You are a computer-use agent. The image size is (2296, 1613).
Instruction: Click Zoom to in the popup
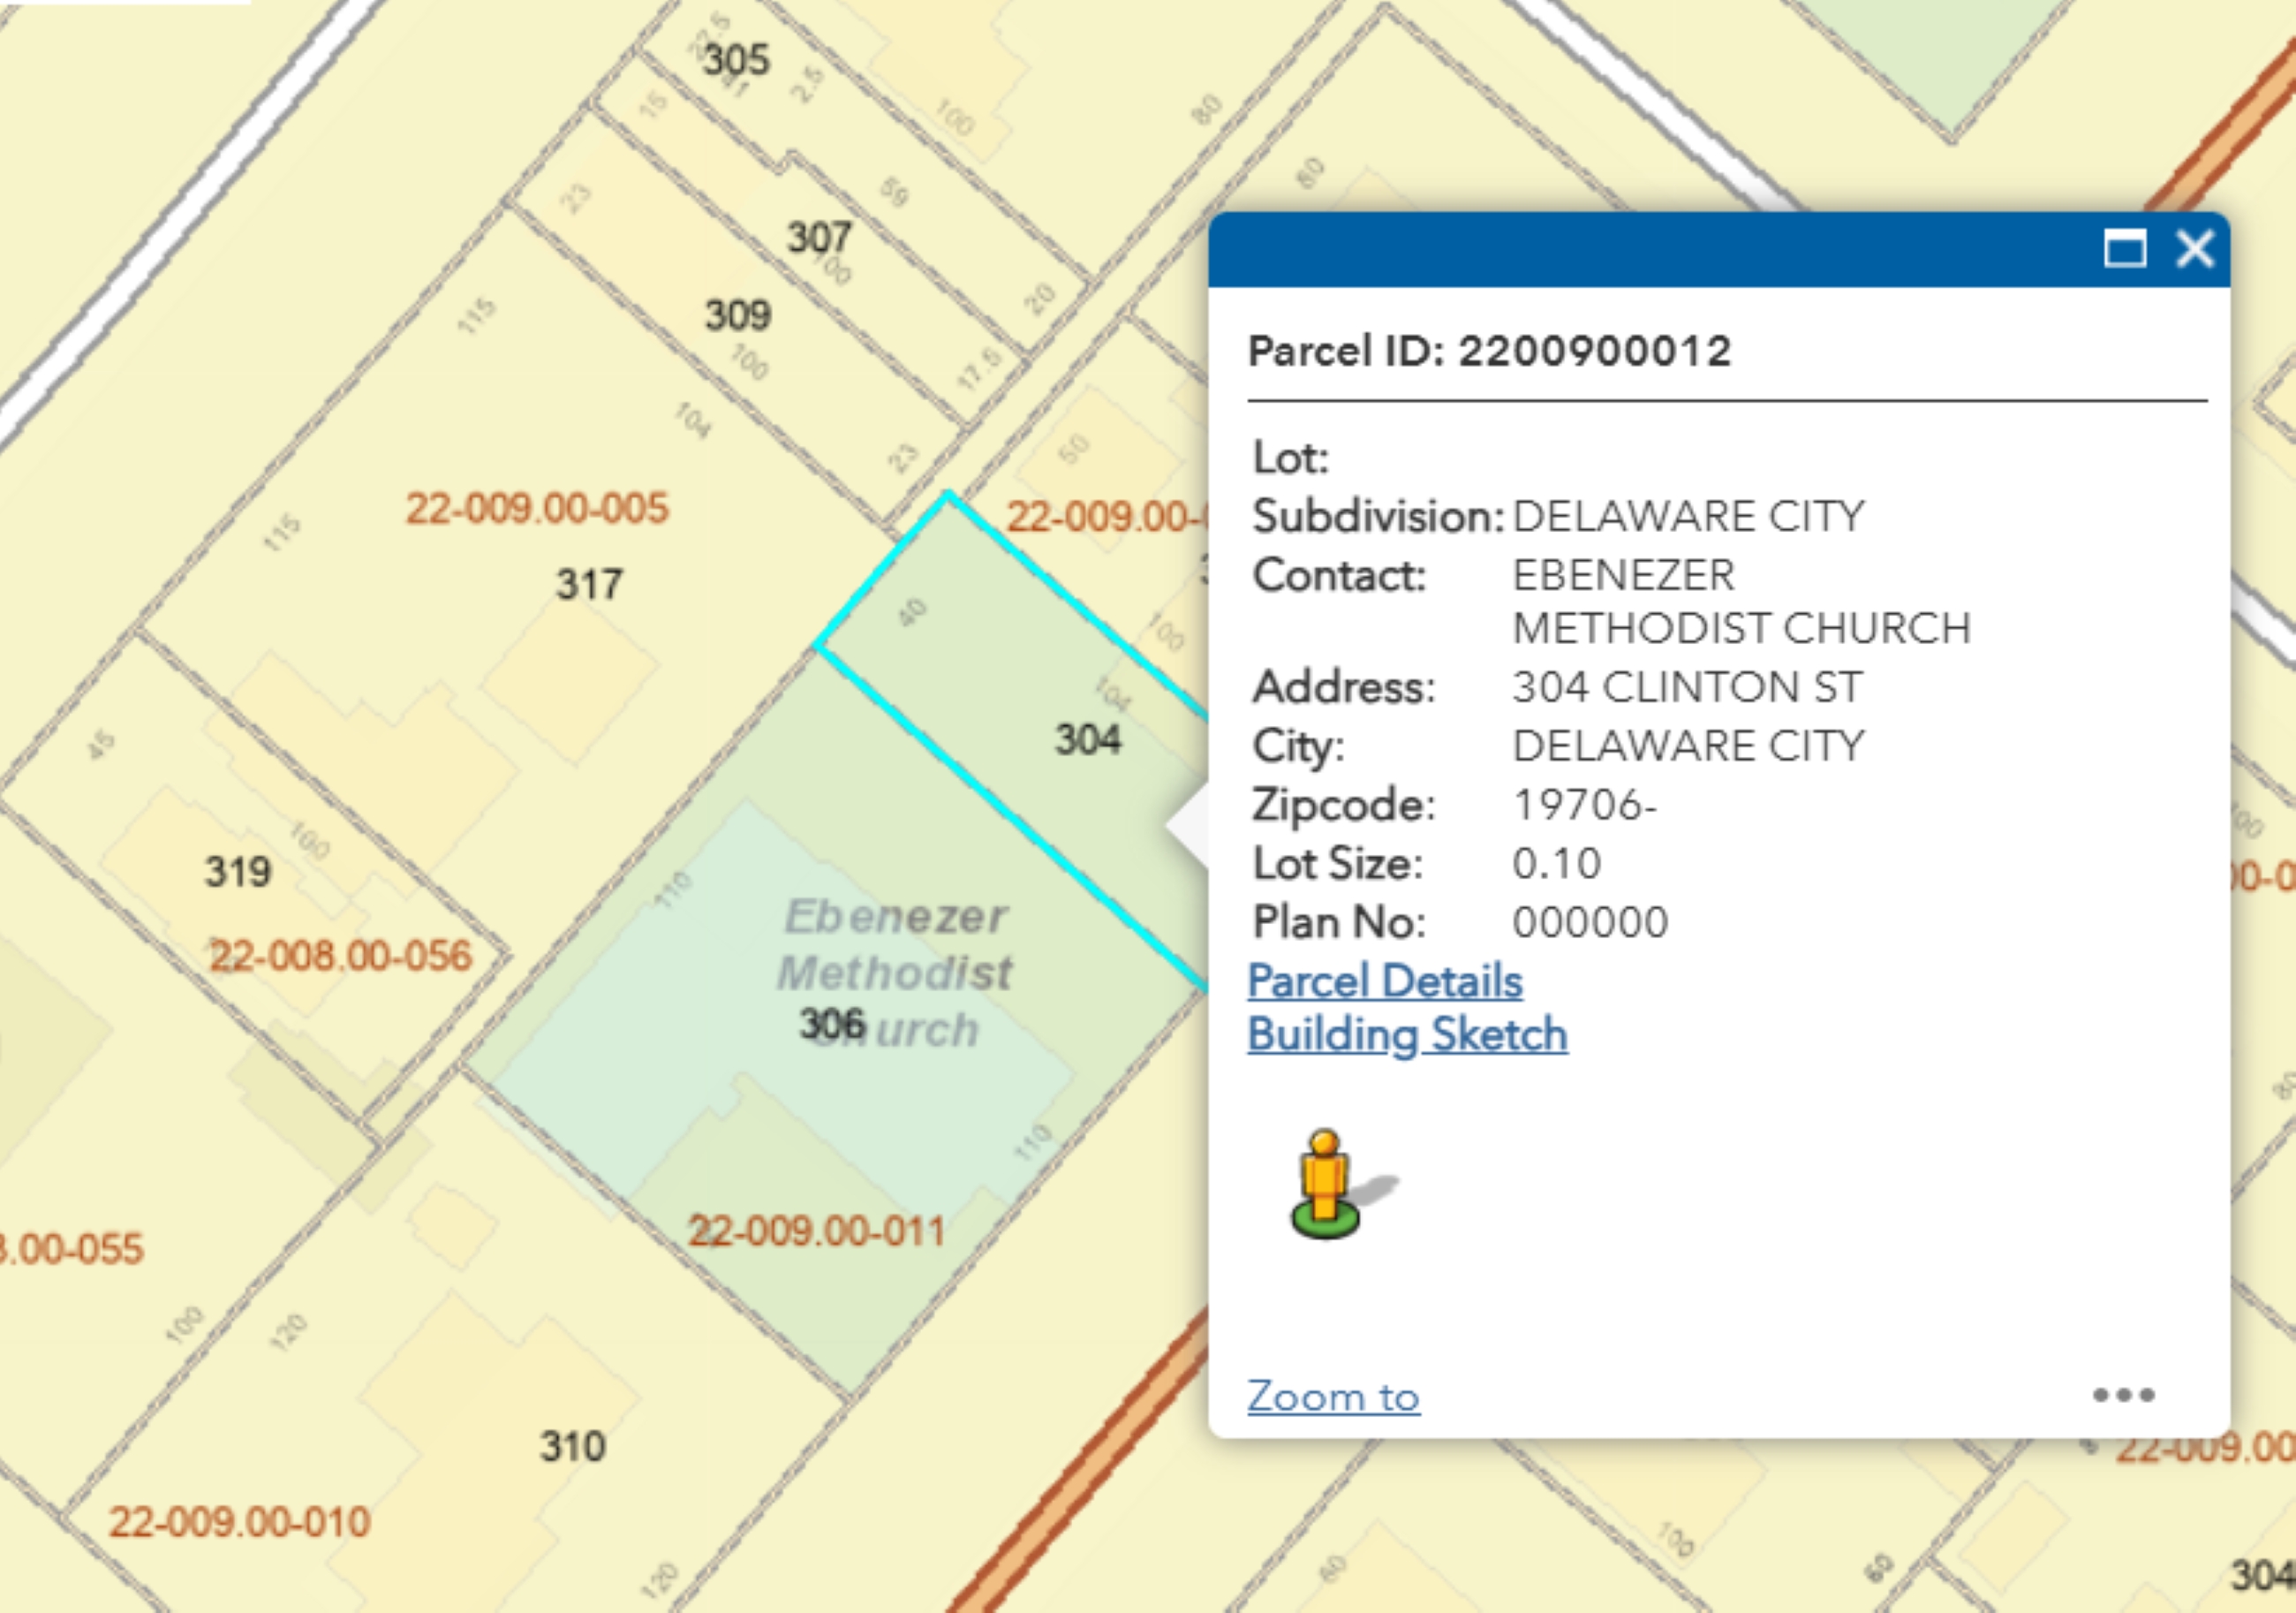[1333, 1396]
